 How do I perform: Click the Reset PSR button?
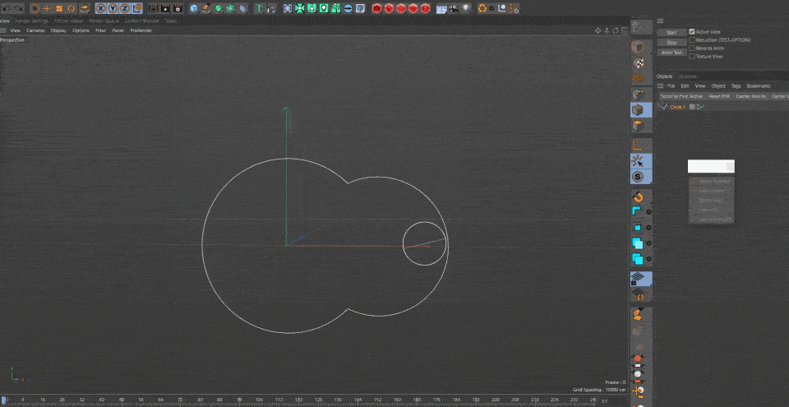719,95
